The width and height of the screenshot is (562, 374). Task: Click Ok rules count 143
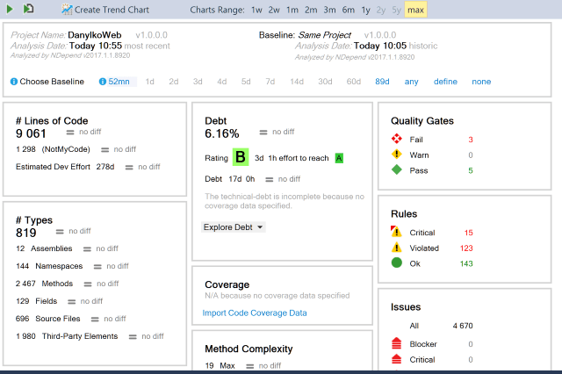pyautogui.click(x=466, y=263)
